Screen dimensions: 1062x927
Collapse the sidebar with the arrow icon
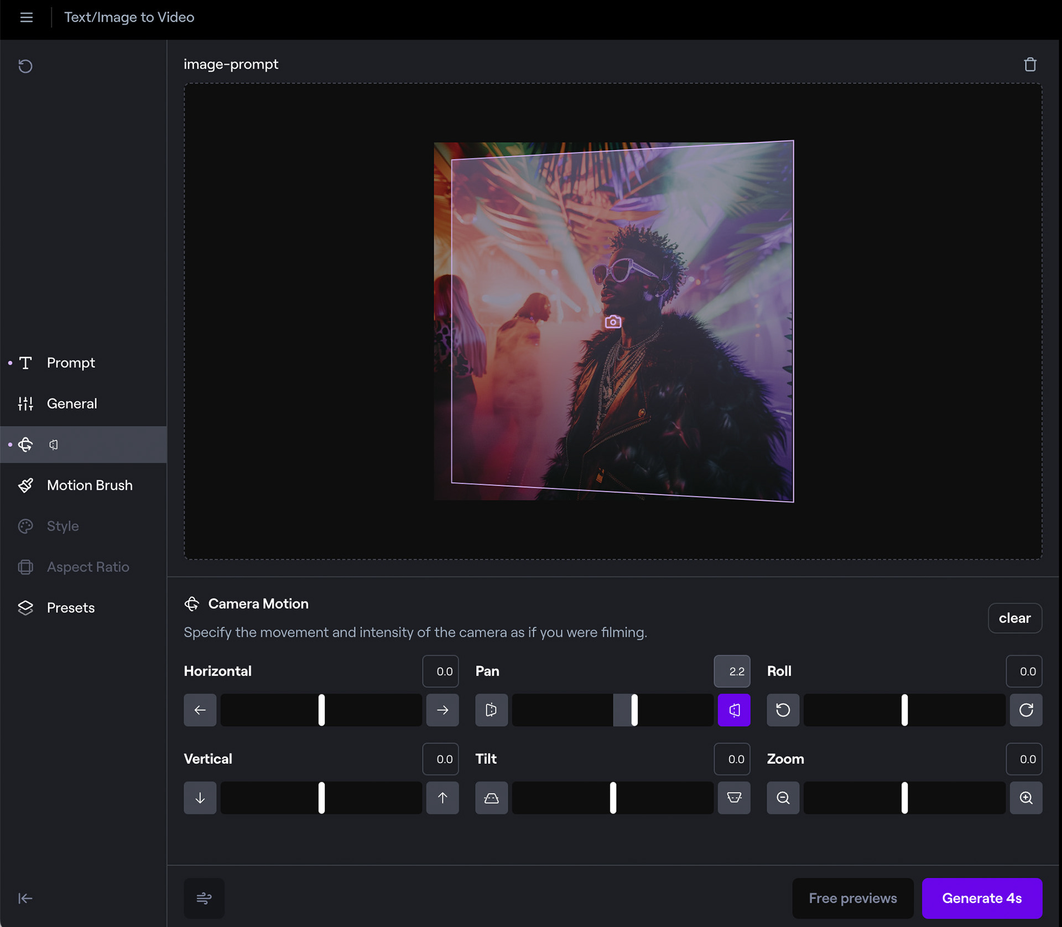25,898
